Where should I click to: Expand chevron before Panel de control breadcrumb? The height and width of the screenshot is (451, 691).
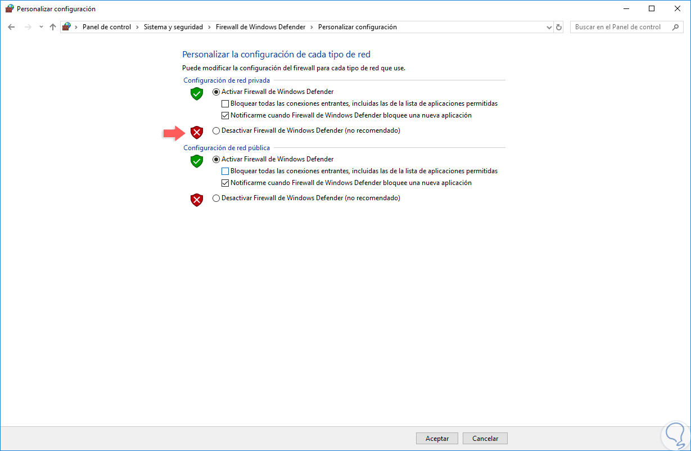(76, 27)
